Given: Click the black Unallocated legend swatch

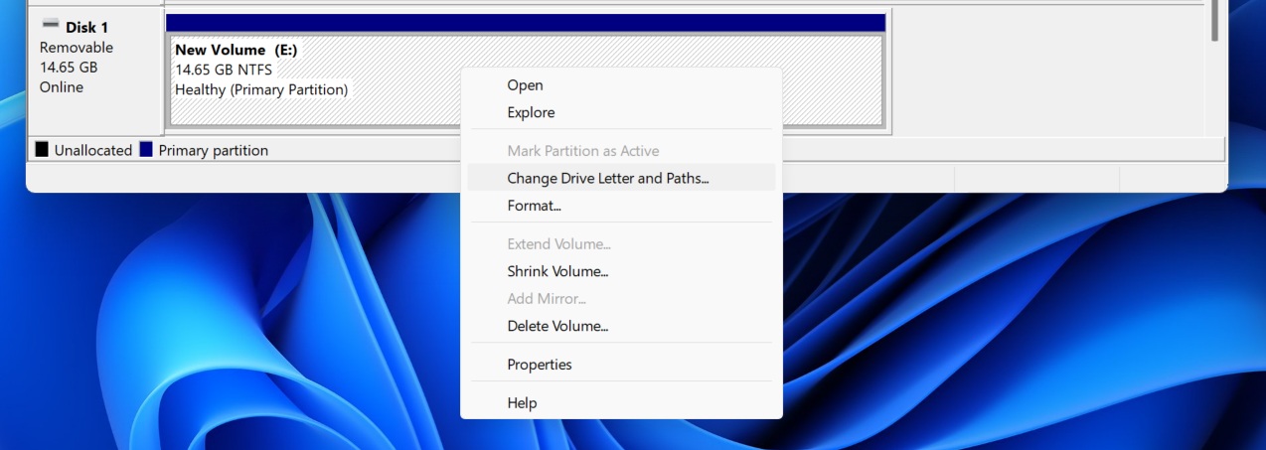Looking at the screenshot, I should pos(42,150).
